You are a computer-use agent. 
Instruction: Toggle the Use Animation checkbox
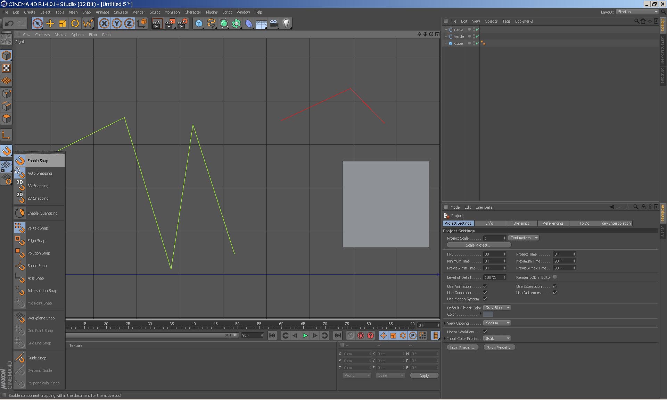[485, 286]
